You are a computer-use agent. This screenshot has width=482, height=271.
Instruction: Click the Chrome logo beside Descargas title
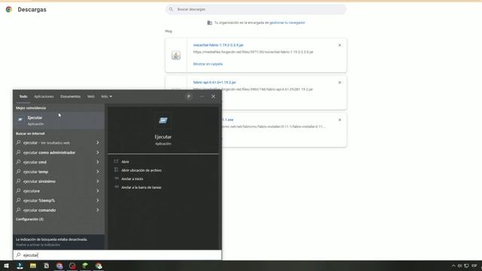pyautogui.click(x=8, y=10)
